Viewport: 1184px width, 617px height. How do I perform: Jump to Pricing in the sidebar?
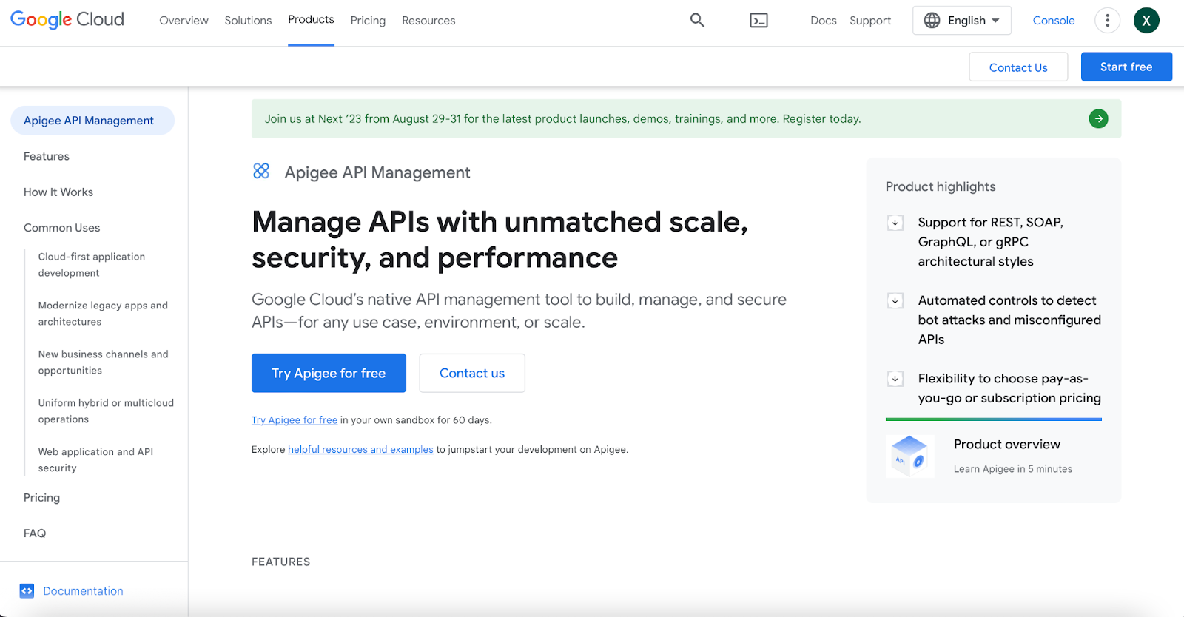click(42, 498)
